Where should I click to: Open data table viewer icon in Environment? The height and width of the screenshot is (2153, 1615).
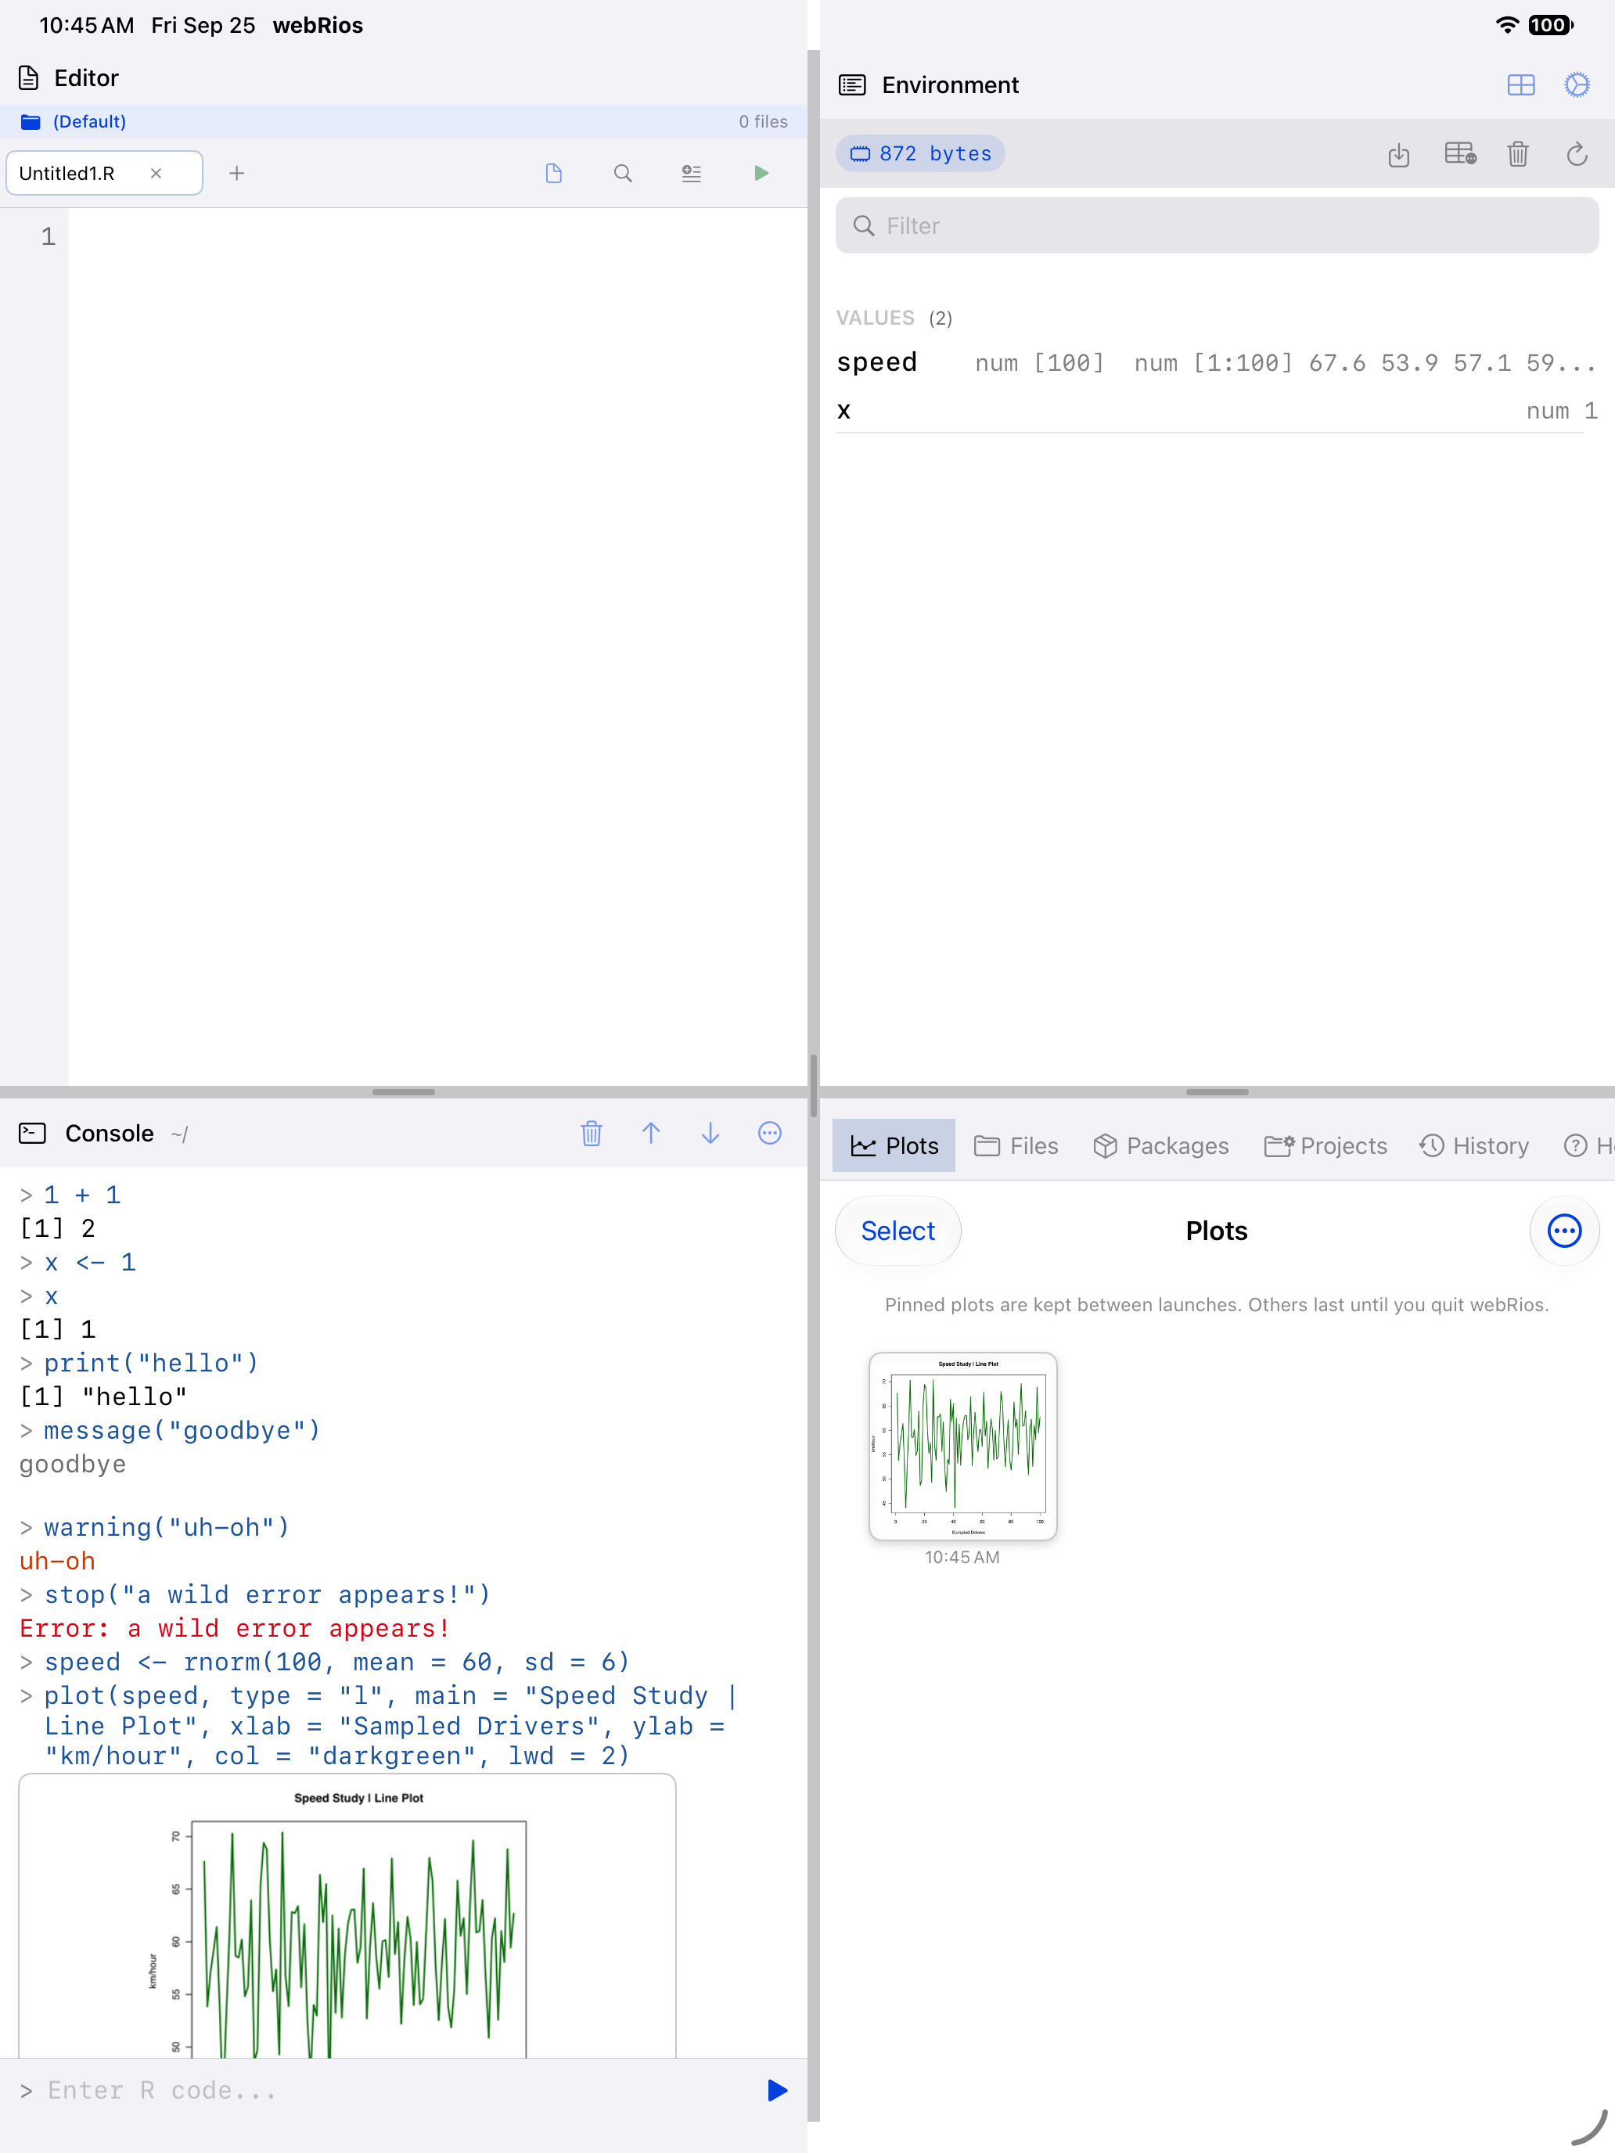[1460, 154]
